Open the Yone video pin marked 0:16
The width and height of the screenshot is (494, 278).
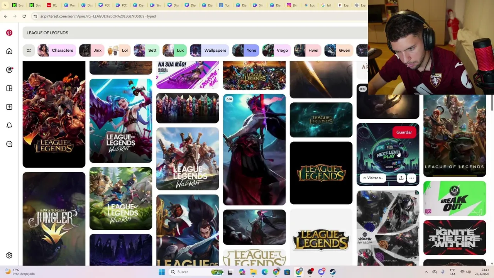tap(254, 150)
